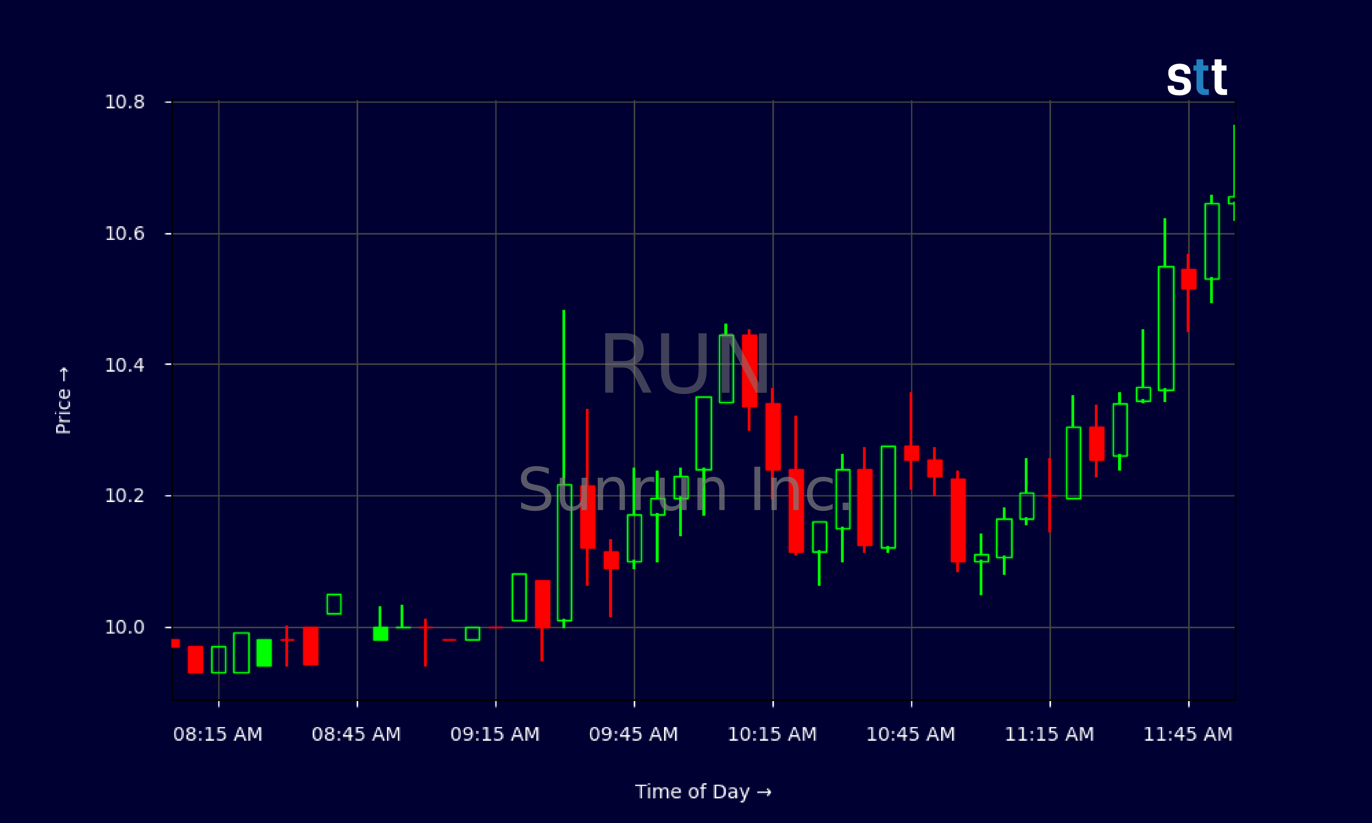1372x823 pixels.
Task: Click the 10.0 price label
Action: point(125,627)
